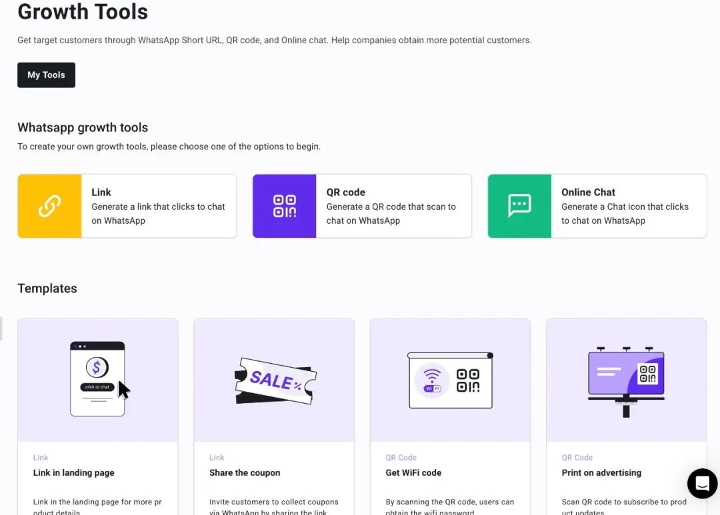Click the Get WiFi code title
This screenshot has height=515, width=720.
tap(413, 473)
